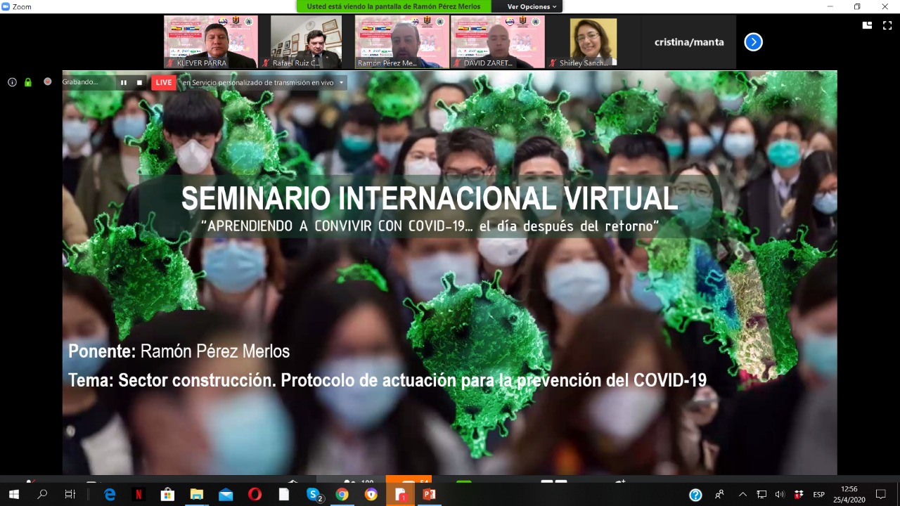This screenshot has width=900, height=506.
Task: Open Netflix from the taskbar
Action: 139,495
